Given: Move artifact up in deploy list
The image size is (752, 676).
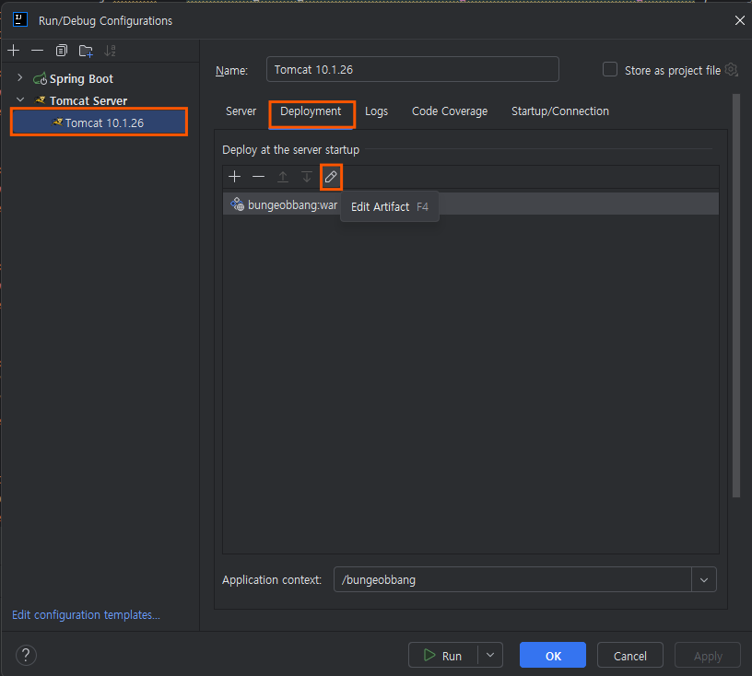Looking at the screenshot, I should tap(283, 177).
